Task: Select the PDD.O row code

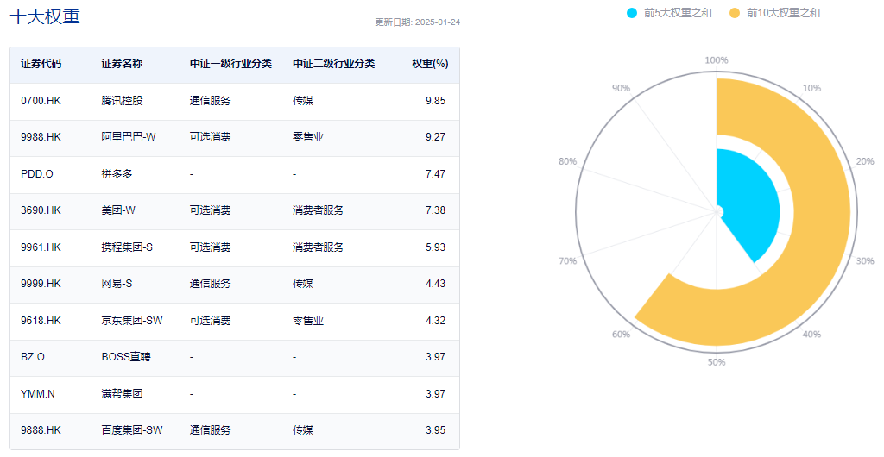Action: 37,174
